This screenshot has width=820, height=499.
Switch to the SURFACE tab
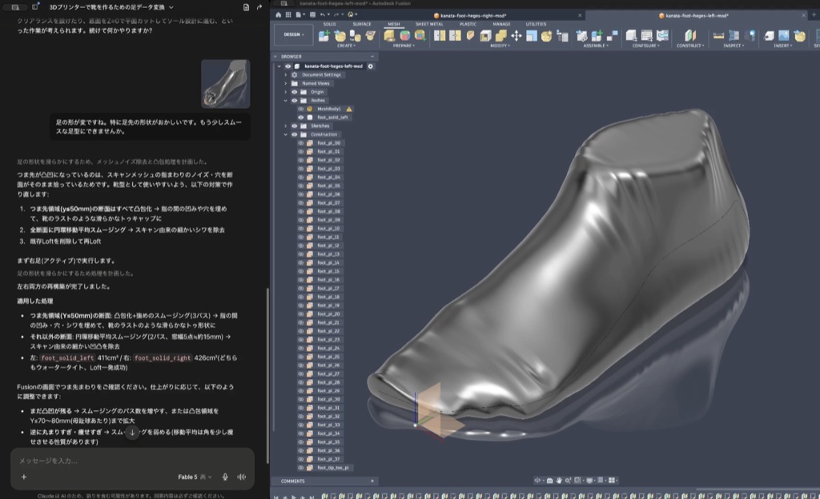(362, 24)
